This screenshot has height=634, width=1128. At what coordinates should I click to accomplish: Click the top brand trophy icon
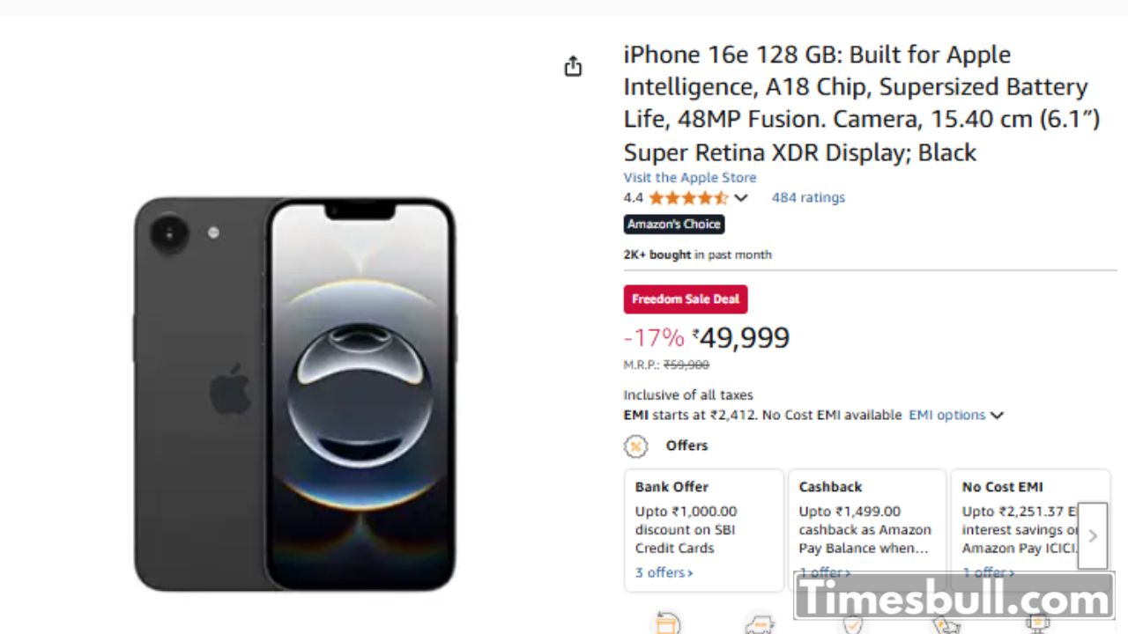pyautogui.click(x=1037, y=624)
